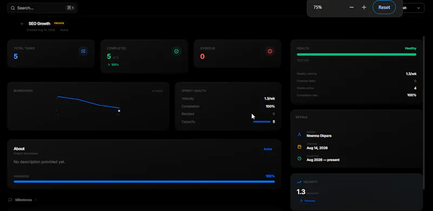Click the Milestones section heading
Viewport: 433px width, 211px height.
pyautogui.click(x=23, y=200)
